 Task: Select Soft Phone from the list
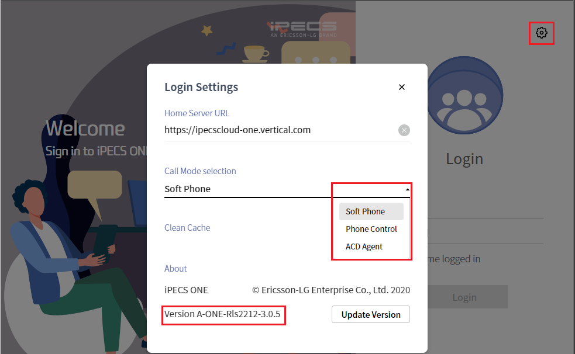click(x=371, y=211)
